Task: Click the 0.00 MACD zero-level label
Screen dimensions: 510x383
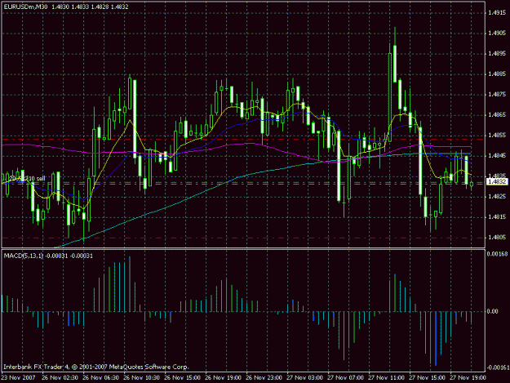Action: point(493,311)
